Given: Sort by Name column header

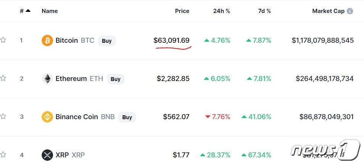Looking at the screenshot, I should coord(50,11).
